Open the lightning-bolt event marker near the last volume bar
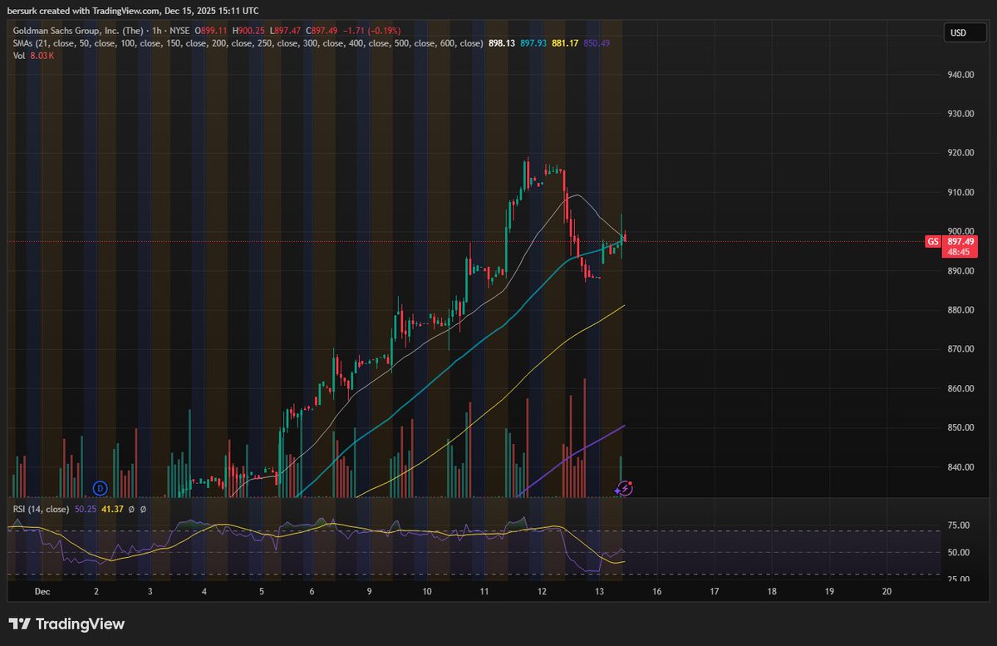This screenshot has width=997, height=646. 626,489
